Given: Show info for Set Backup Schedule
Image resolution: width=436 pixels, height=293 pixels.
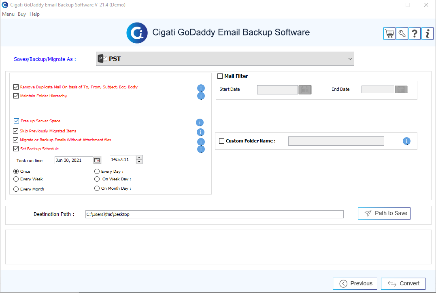Looking at the screenshot, I should (x=201, y=149).
